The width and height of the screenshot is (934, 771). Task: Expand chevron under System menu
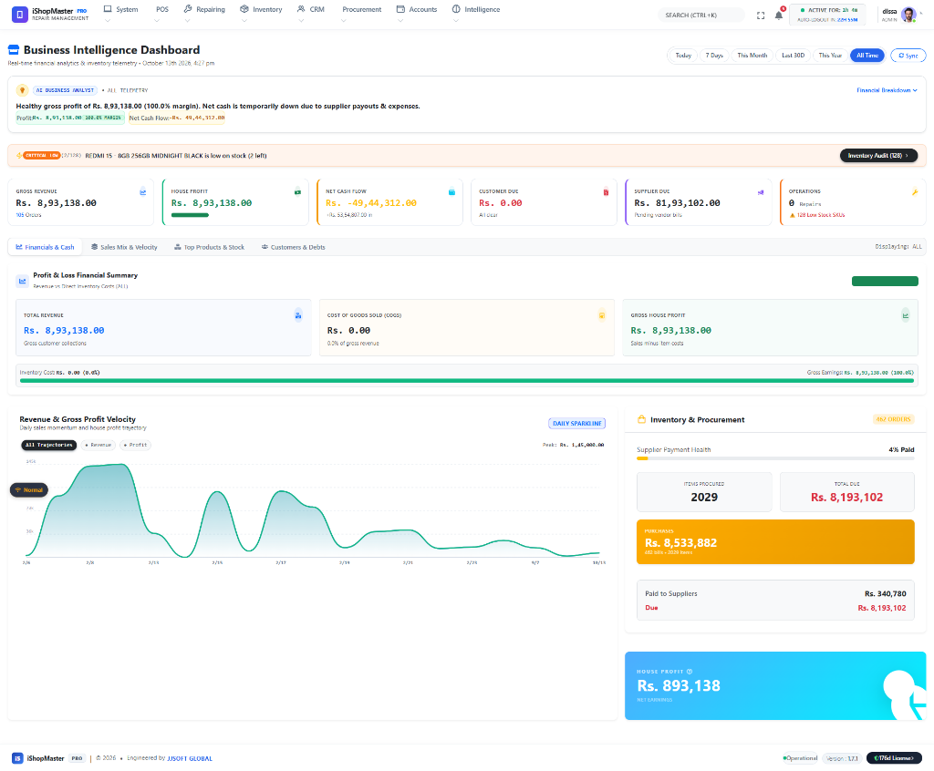click(108, 21)
